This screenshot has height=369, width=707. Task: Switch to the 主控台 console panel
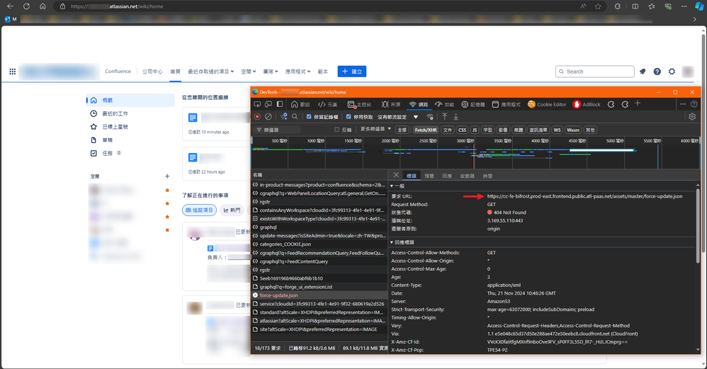coord(359,104)
